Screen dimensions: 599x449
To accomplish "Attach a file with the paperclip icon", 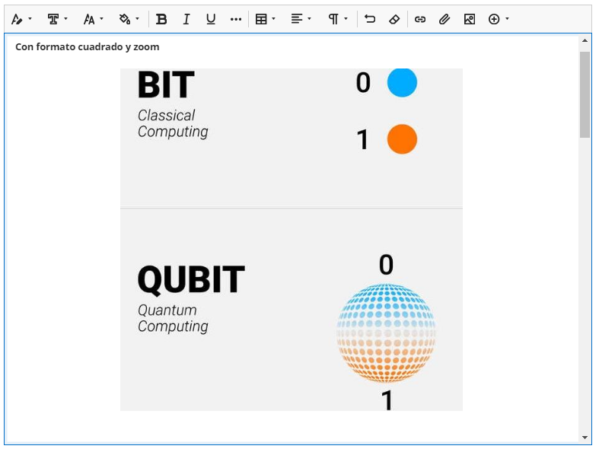I will [444, 19].
